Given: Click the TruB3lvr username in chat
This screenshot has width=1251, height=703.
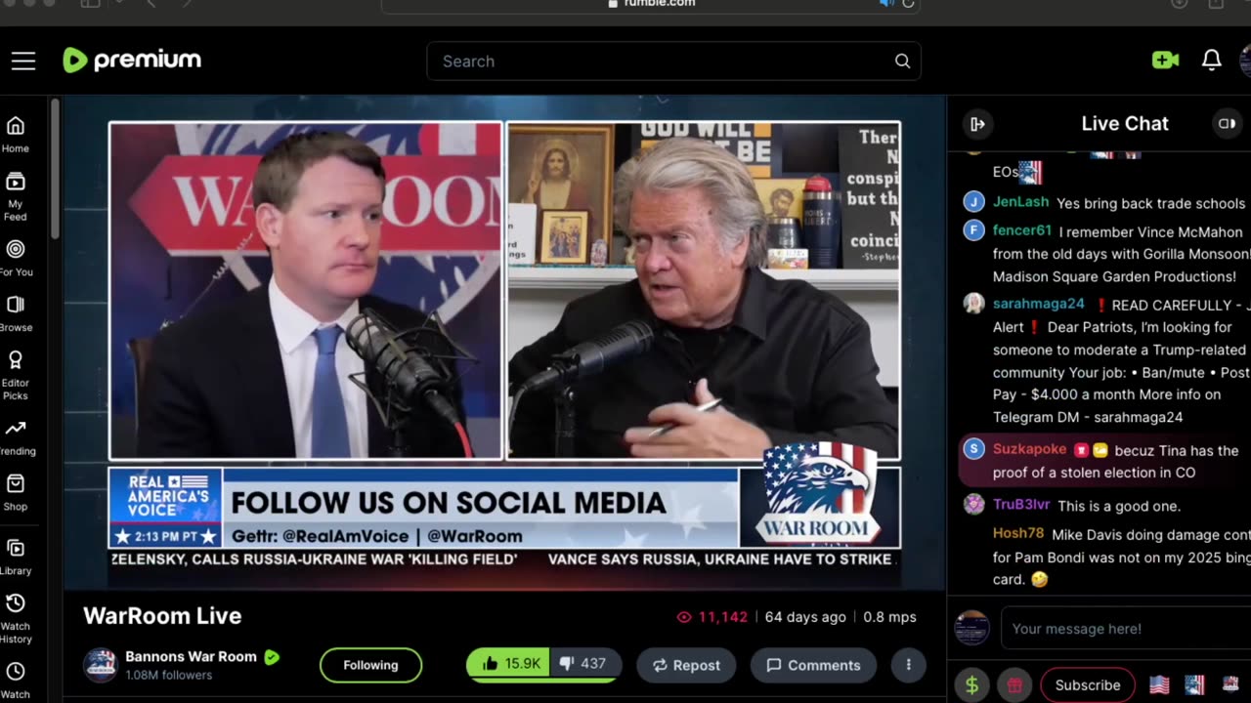Looking at the screenshot, I should pyautogui.click(x=1021, y=505).
